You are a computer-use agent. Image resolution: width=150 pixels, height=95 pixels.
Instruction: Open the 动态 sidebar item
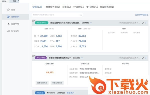(x=13, y=10)
